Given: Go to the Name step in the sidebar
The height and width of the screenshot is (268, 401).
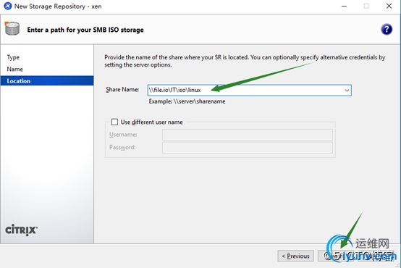Looking at the screenshot, I should click(14, 69).
